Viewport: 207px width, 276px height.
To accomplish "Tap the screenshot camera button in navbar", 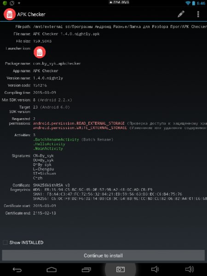I will pyautogui.click(x=121, y=269).
